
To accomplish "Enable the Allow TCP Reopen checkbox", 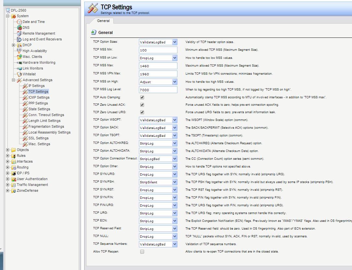I will click(x=142, y=252).
